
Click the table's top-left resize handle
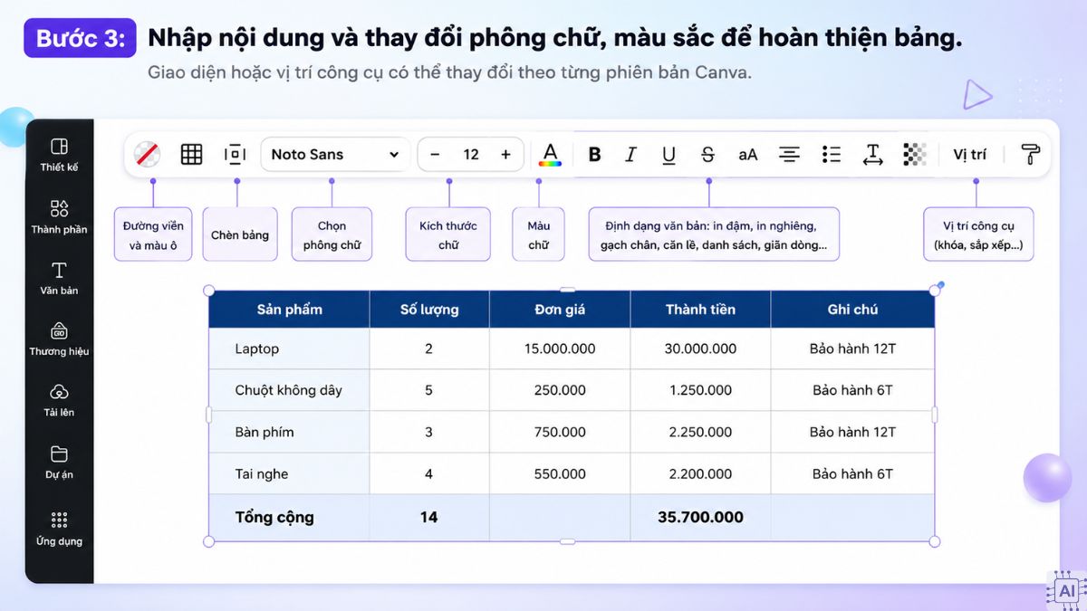tap(209, 291)
